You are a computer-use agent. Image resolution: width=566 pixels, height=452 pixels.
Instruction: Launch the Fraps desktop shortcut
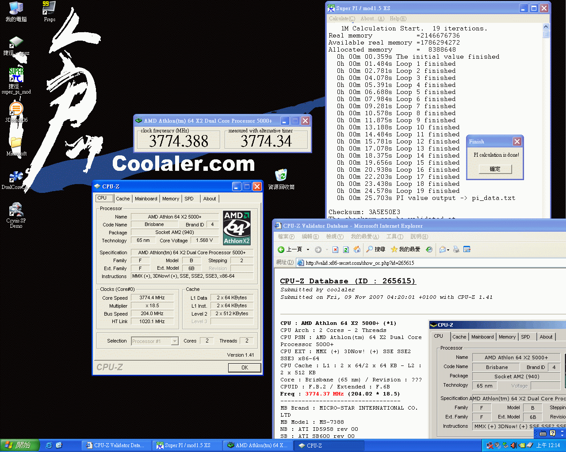tap(50, 11)
